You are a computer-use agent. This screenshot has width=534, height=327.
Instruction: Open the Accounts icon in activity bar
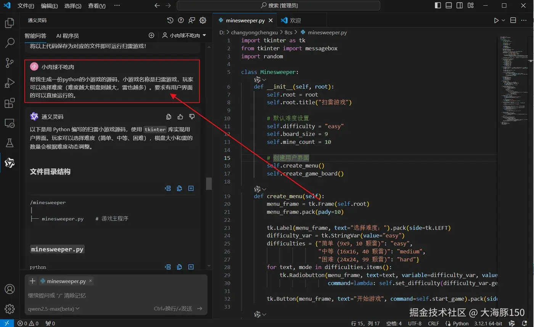(x=10, y=289)
